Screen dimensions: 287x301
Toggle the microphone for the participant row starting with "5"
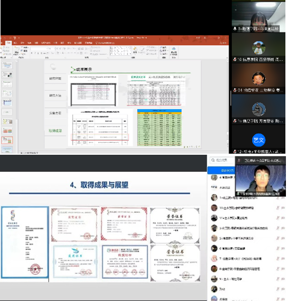(x=277, y=238)
